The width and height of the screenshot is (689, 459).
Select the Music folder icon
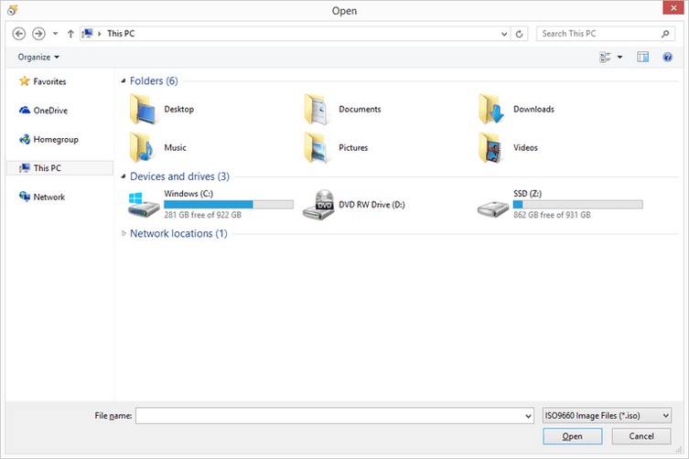142,147
